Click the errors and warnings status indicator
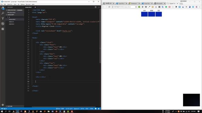The width and height of the screenshot is (202, 113). pyautogui.click(x=4, y=109)
